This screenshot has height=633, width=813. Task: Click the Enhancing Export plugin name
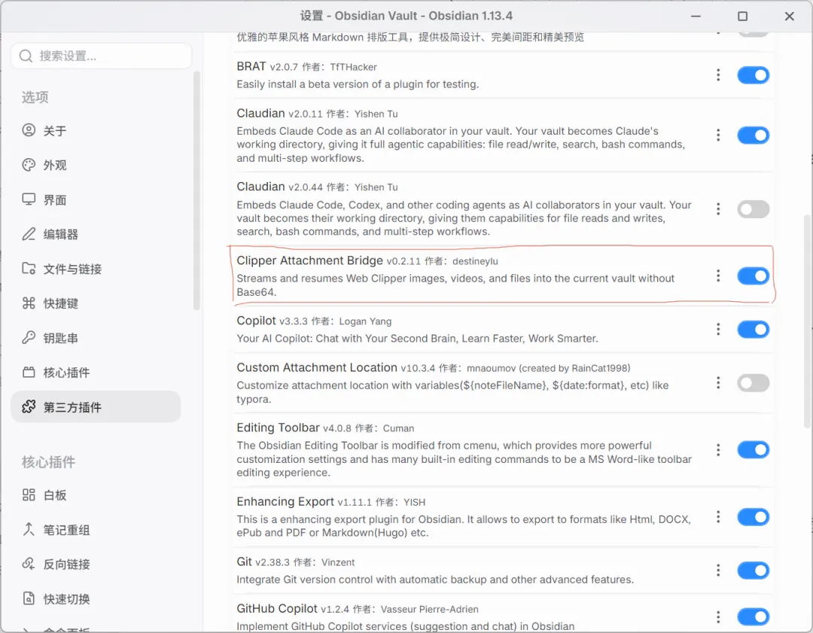285,502
